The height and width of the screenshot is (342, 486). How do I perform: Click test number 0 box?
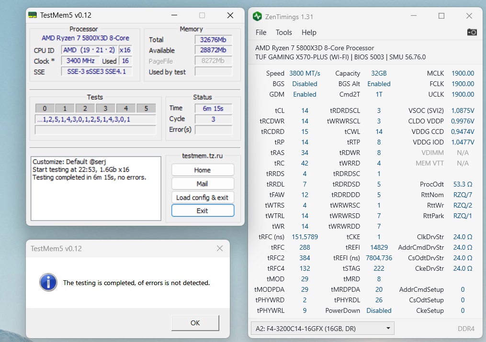point(45,108)
